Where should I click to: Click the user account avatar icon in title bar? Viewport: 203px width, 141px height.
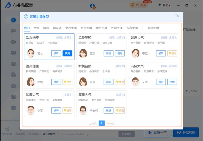[x=93, y=6]
